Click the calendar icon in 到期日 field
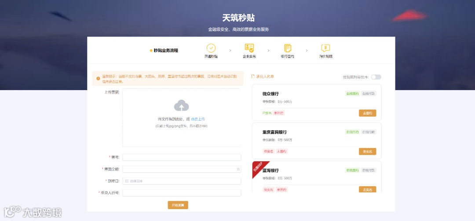The height and width of the screenshot is (221, 475). pyautogui.click(x=127, y=181)
